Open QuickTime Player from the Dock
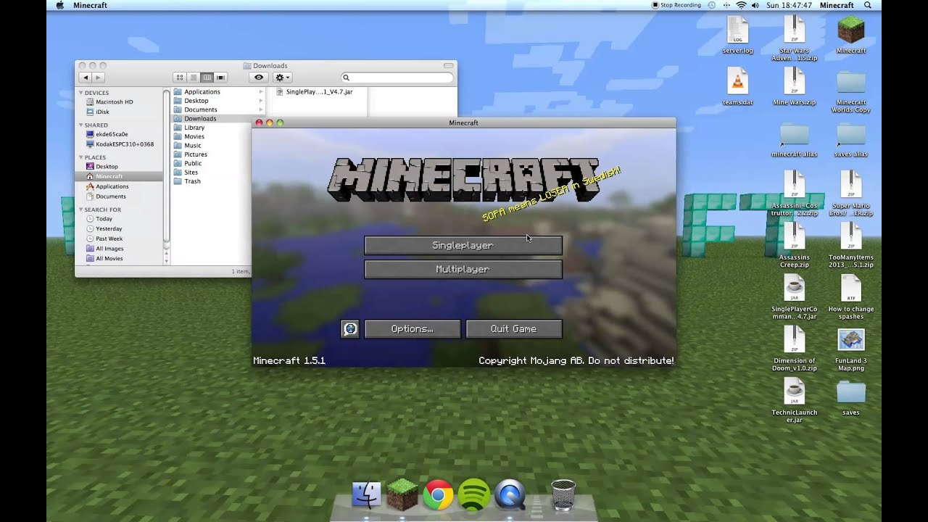This screenshot has width=928, height=522. tap(510, 495)
